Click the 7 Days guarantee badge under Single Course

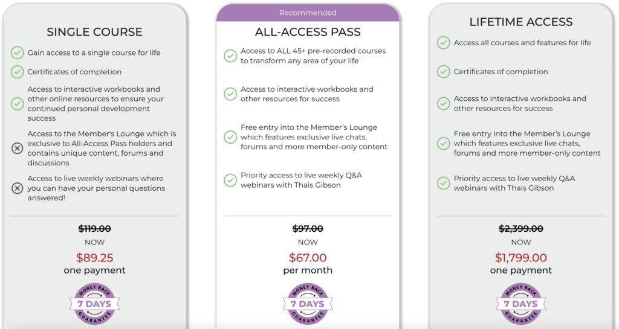point(94,304)
